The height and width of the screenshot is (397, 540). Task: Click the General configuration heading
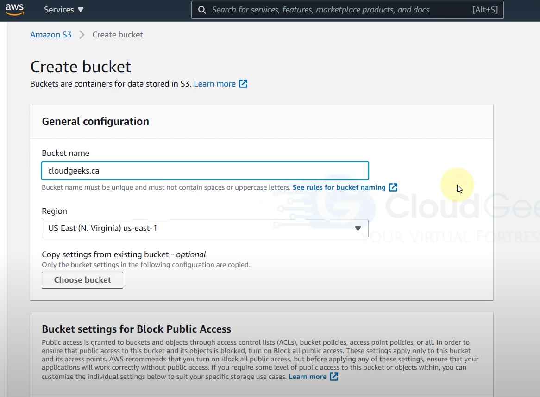tap(95, 121)
